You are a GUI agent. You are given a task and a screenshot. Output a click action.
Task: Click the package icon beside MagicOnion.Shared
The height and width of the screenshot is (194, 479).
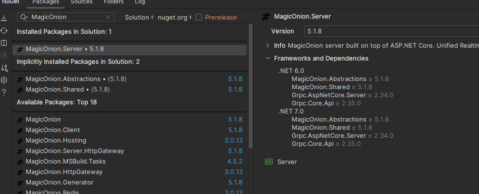20,90
